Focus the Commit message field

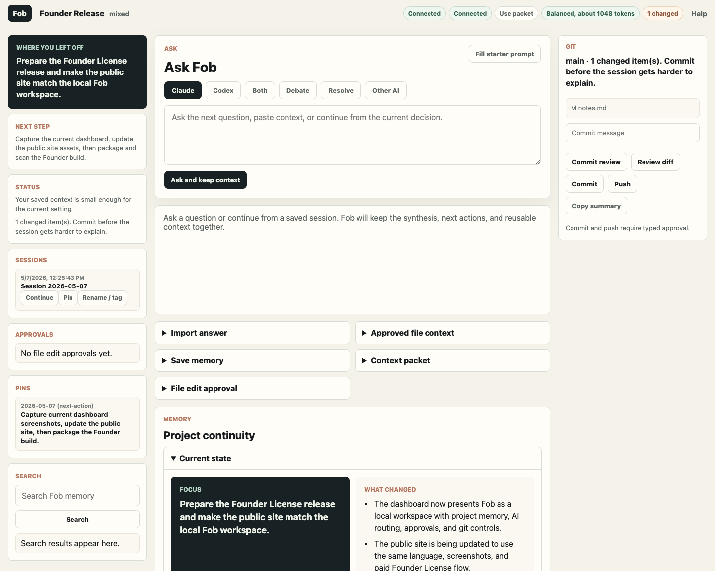632,133
